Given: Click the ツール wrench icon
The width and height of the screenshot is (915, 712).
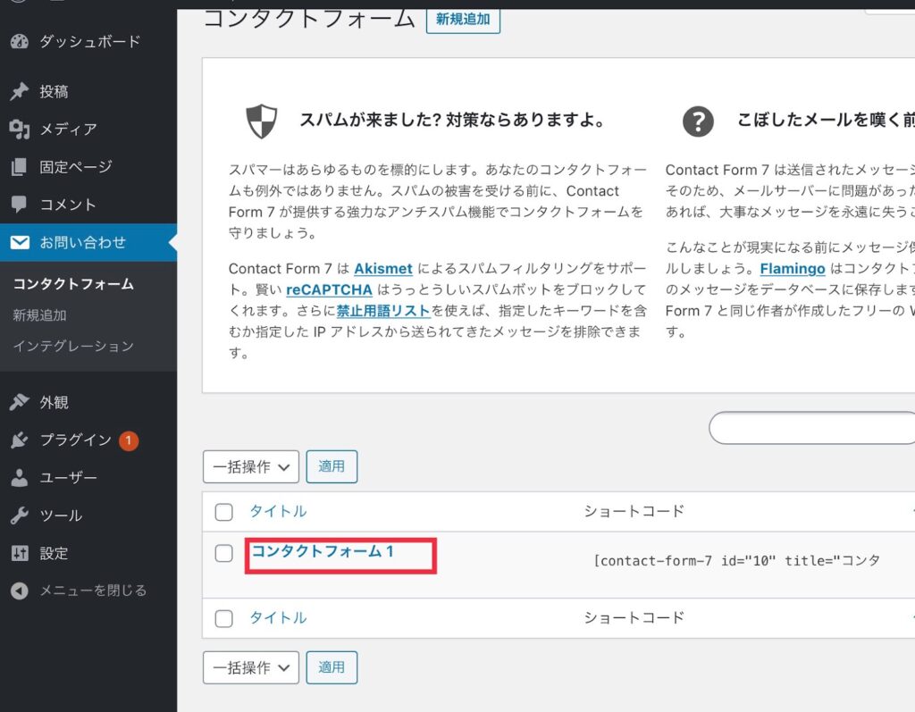Looking at the screenshot, I should click(x=19, y=515).
